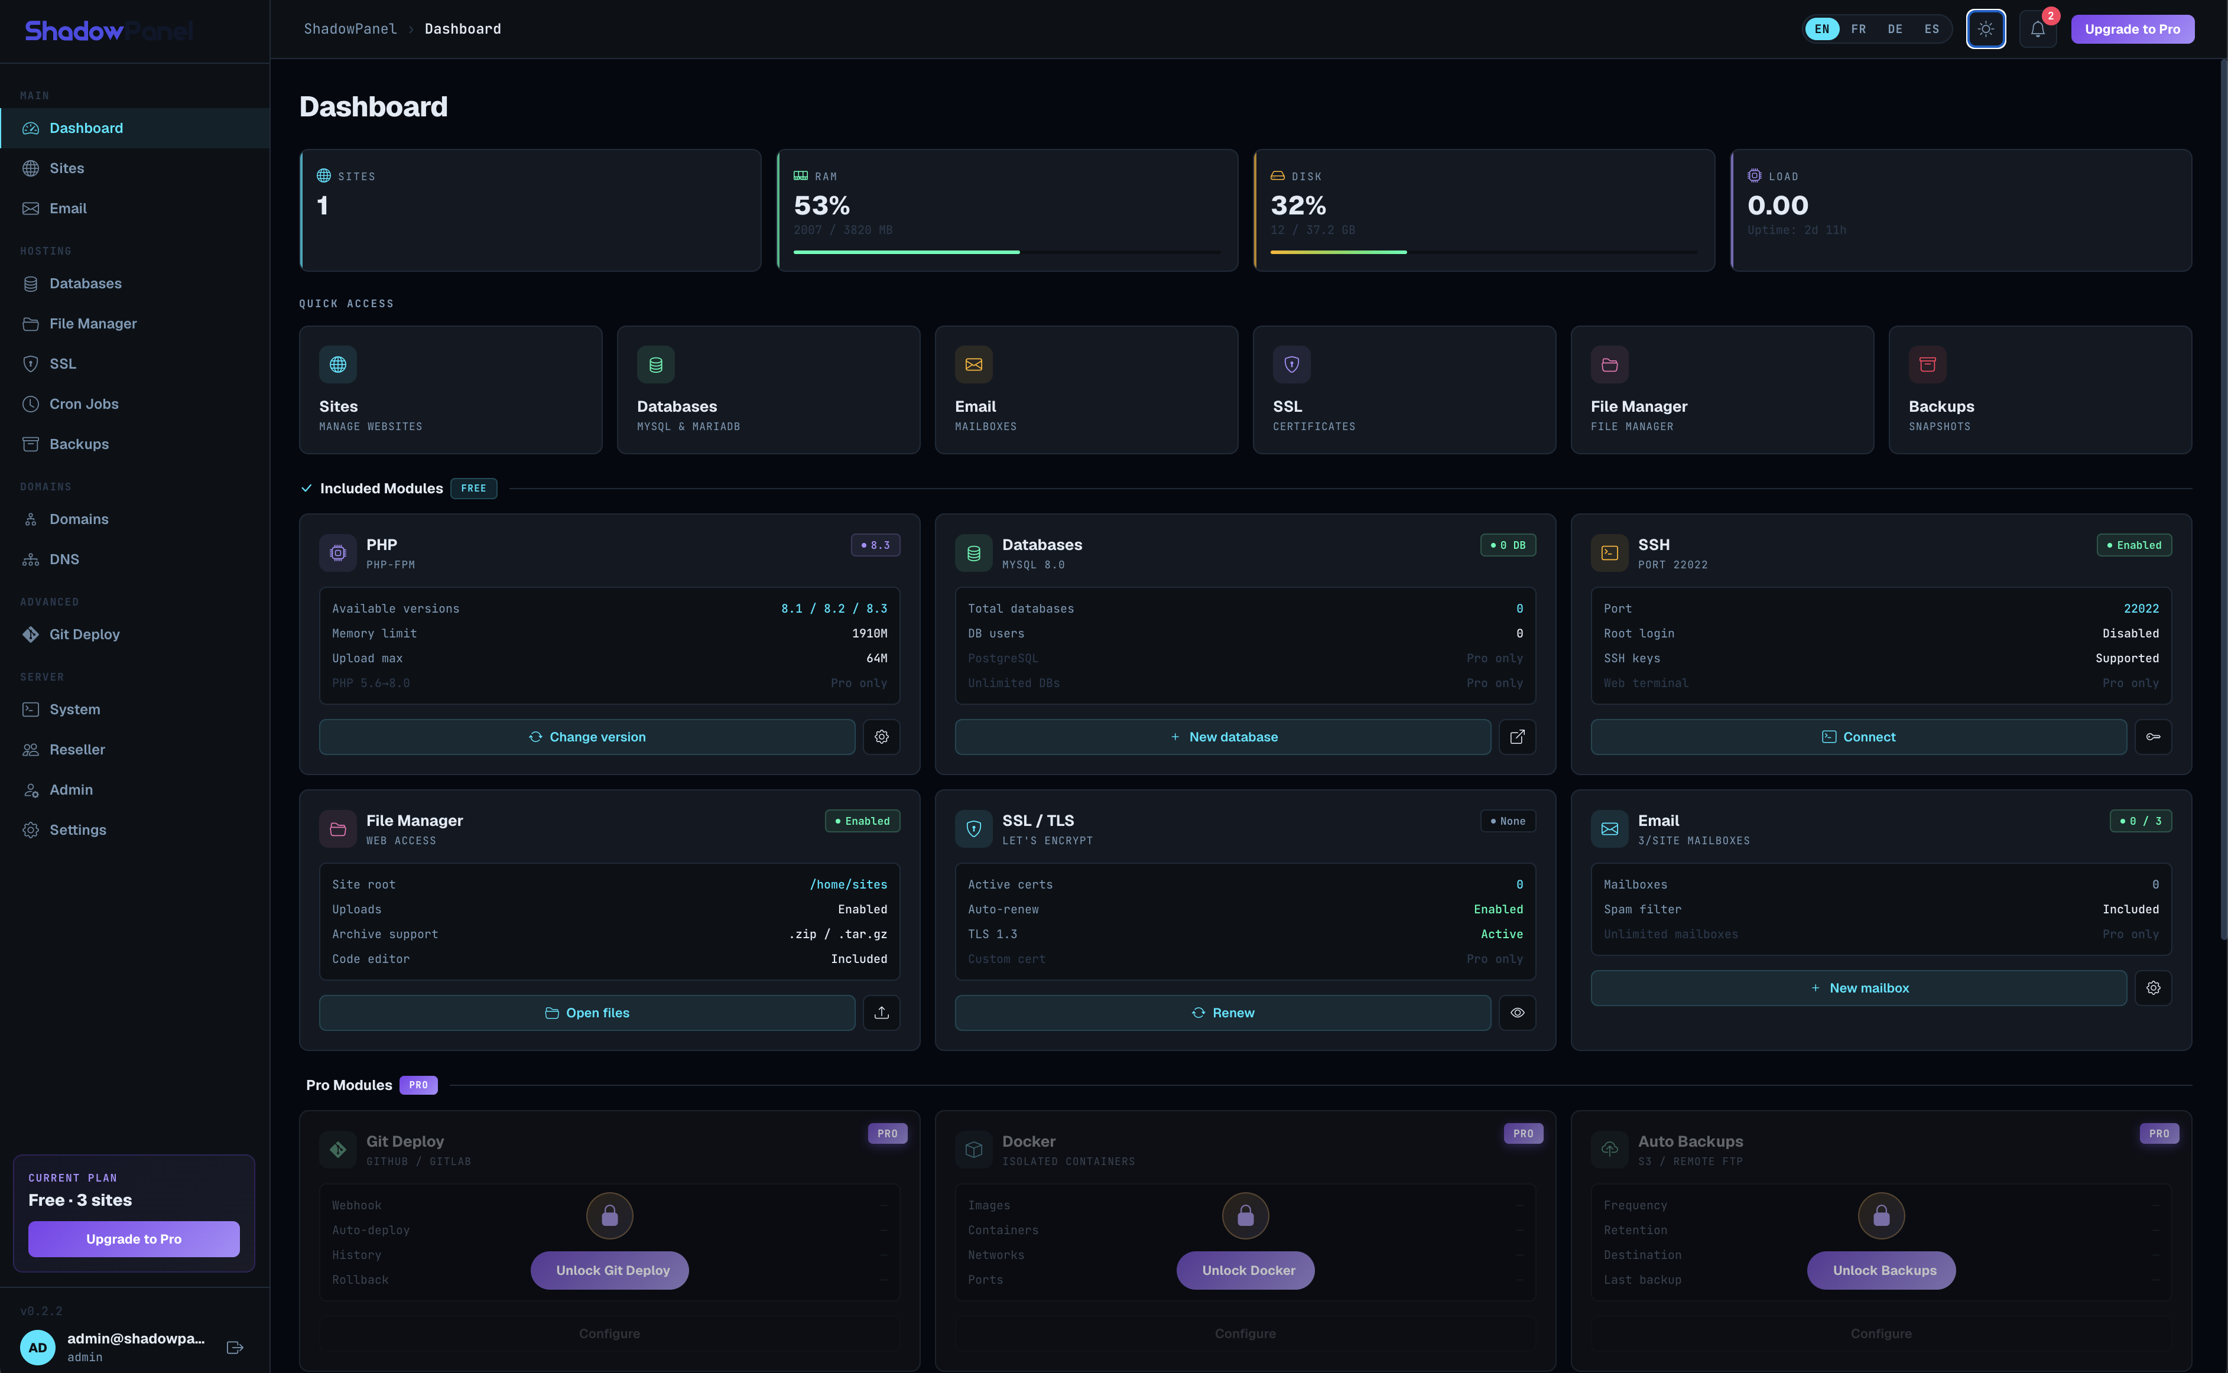Select the EN language option
The width and height of the screenshot is (2228, 1373).
1822,29
